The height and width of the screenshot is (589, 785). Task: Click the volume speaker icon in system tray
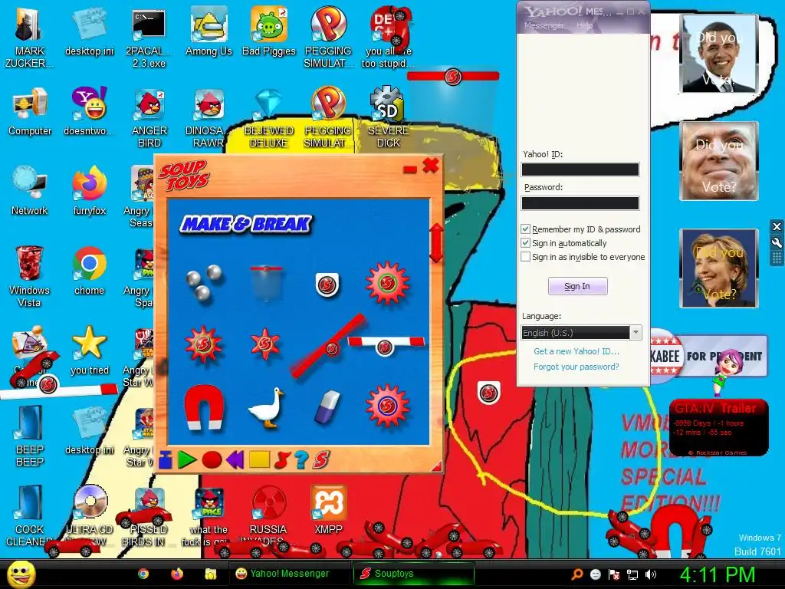pos(651,574)
